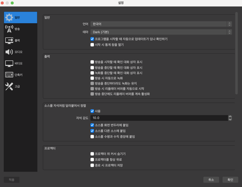
Task: Enable 녹화를 중단할 때 확인 대화 상자 표시
Action: (92, 73)
